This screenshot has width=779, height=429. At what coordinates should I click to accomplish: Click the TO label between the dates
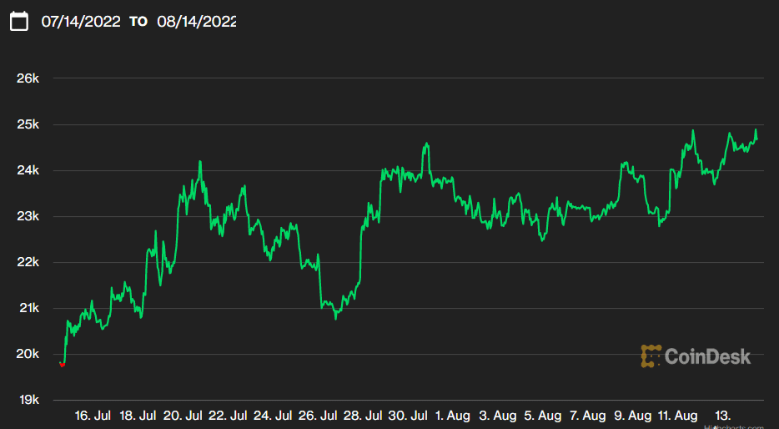tap(138, 22)
